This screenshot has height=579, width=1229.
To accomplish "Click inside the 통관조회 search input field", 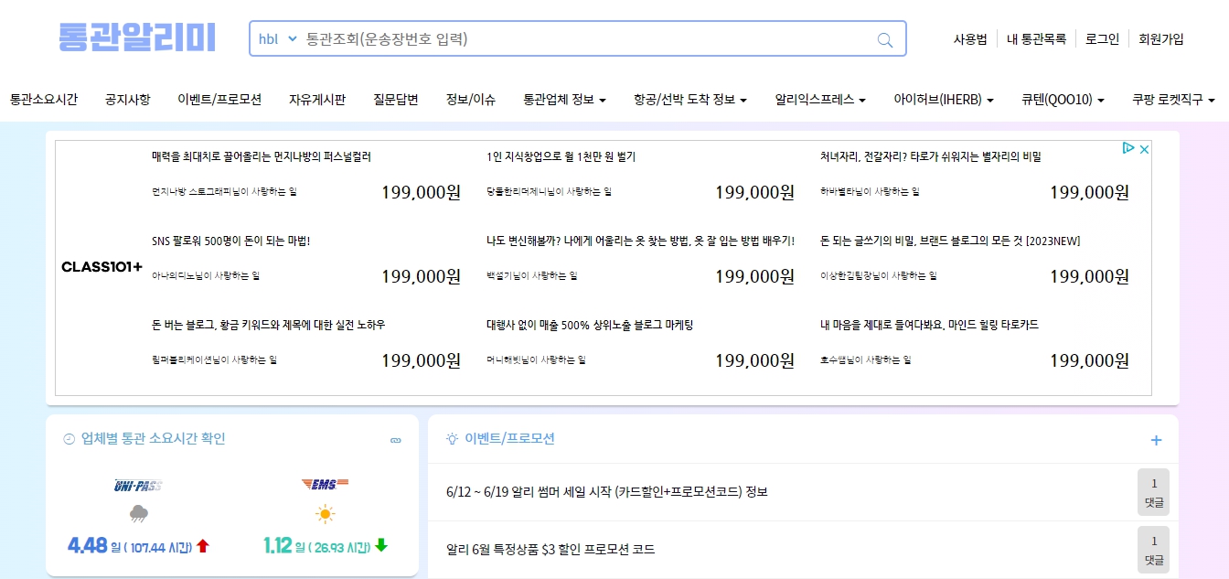I will [x=549, y=38].
